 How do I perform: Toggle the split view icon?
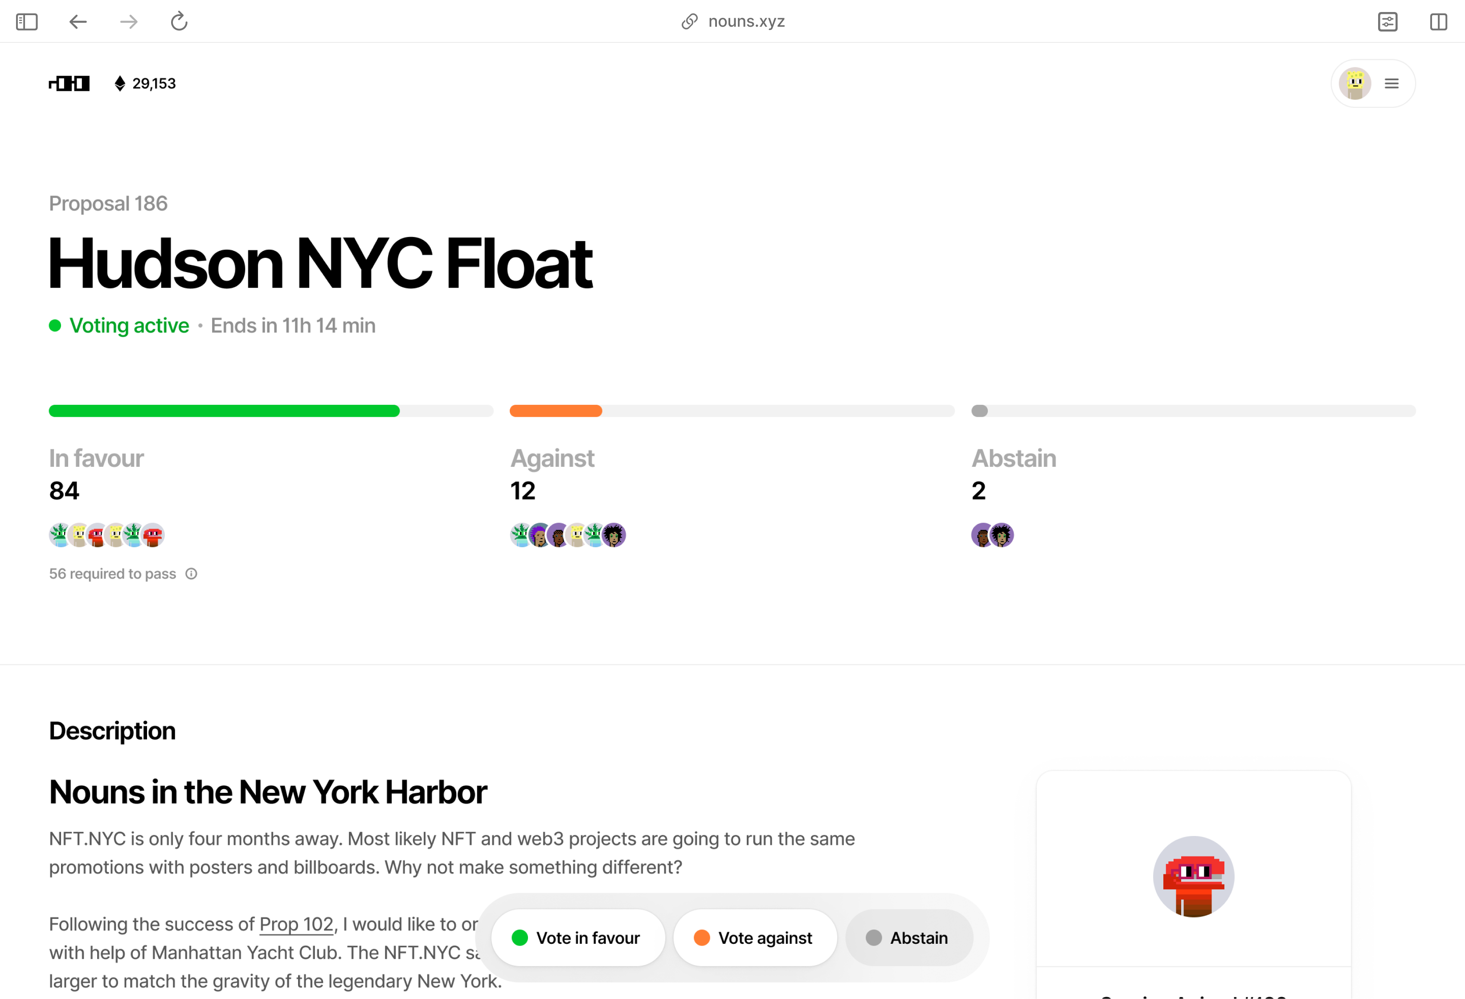1438,22
